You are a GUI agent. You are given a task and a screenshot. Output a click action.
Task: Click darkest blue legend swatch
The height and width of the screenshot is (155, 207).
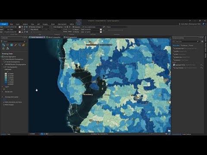[x=6, y=84]
